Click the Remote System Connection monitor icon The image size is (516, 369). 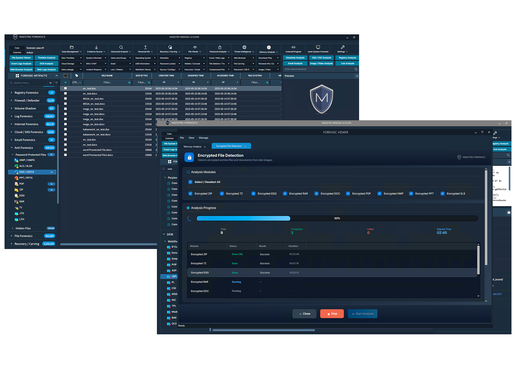318,47
